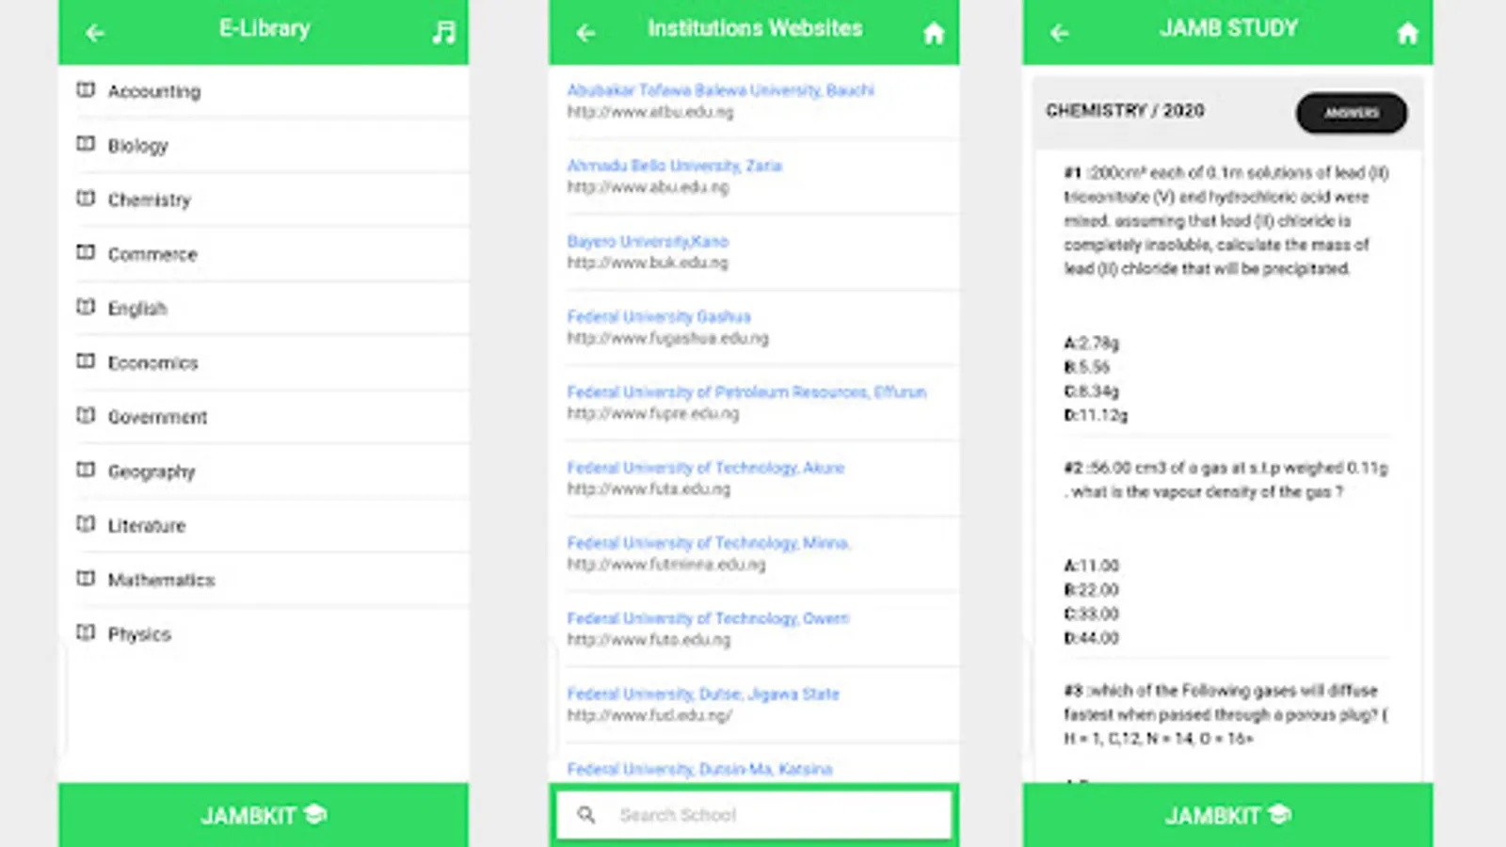Focus the Search School input field

pos(754,815)
